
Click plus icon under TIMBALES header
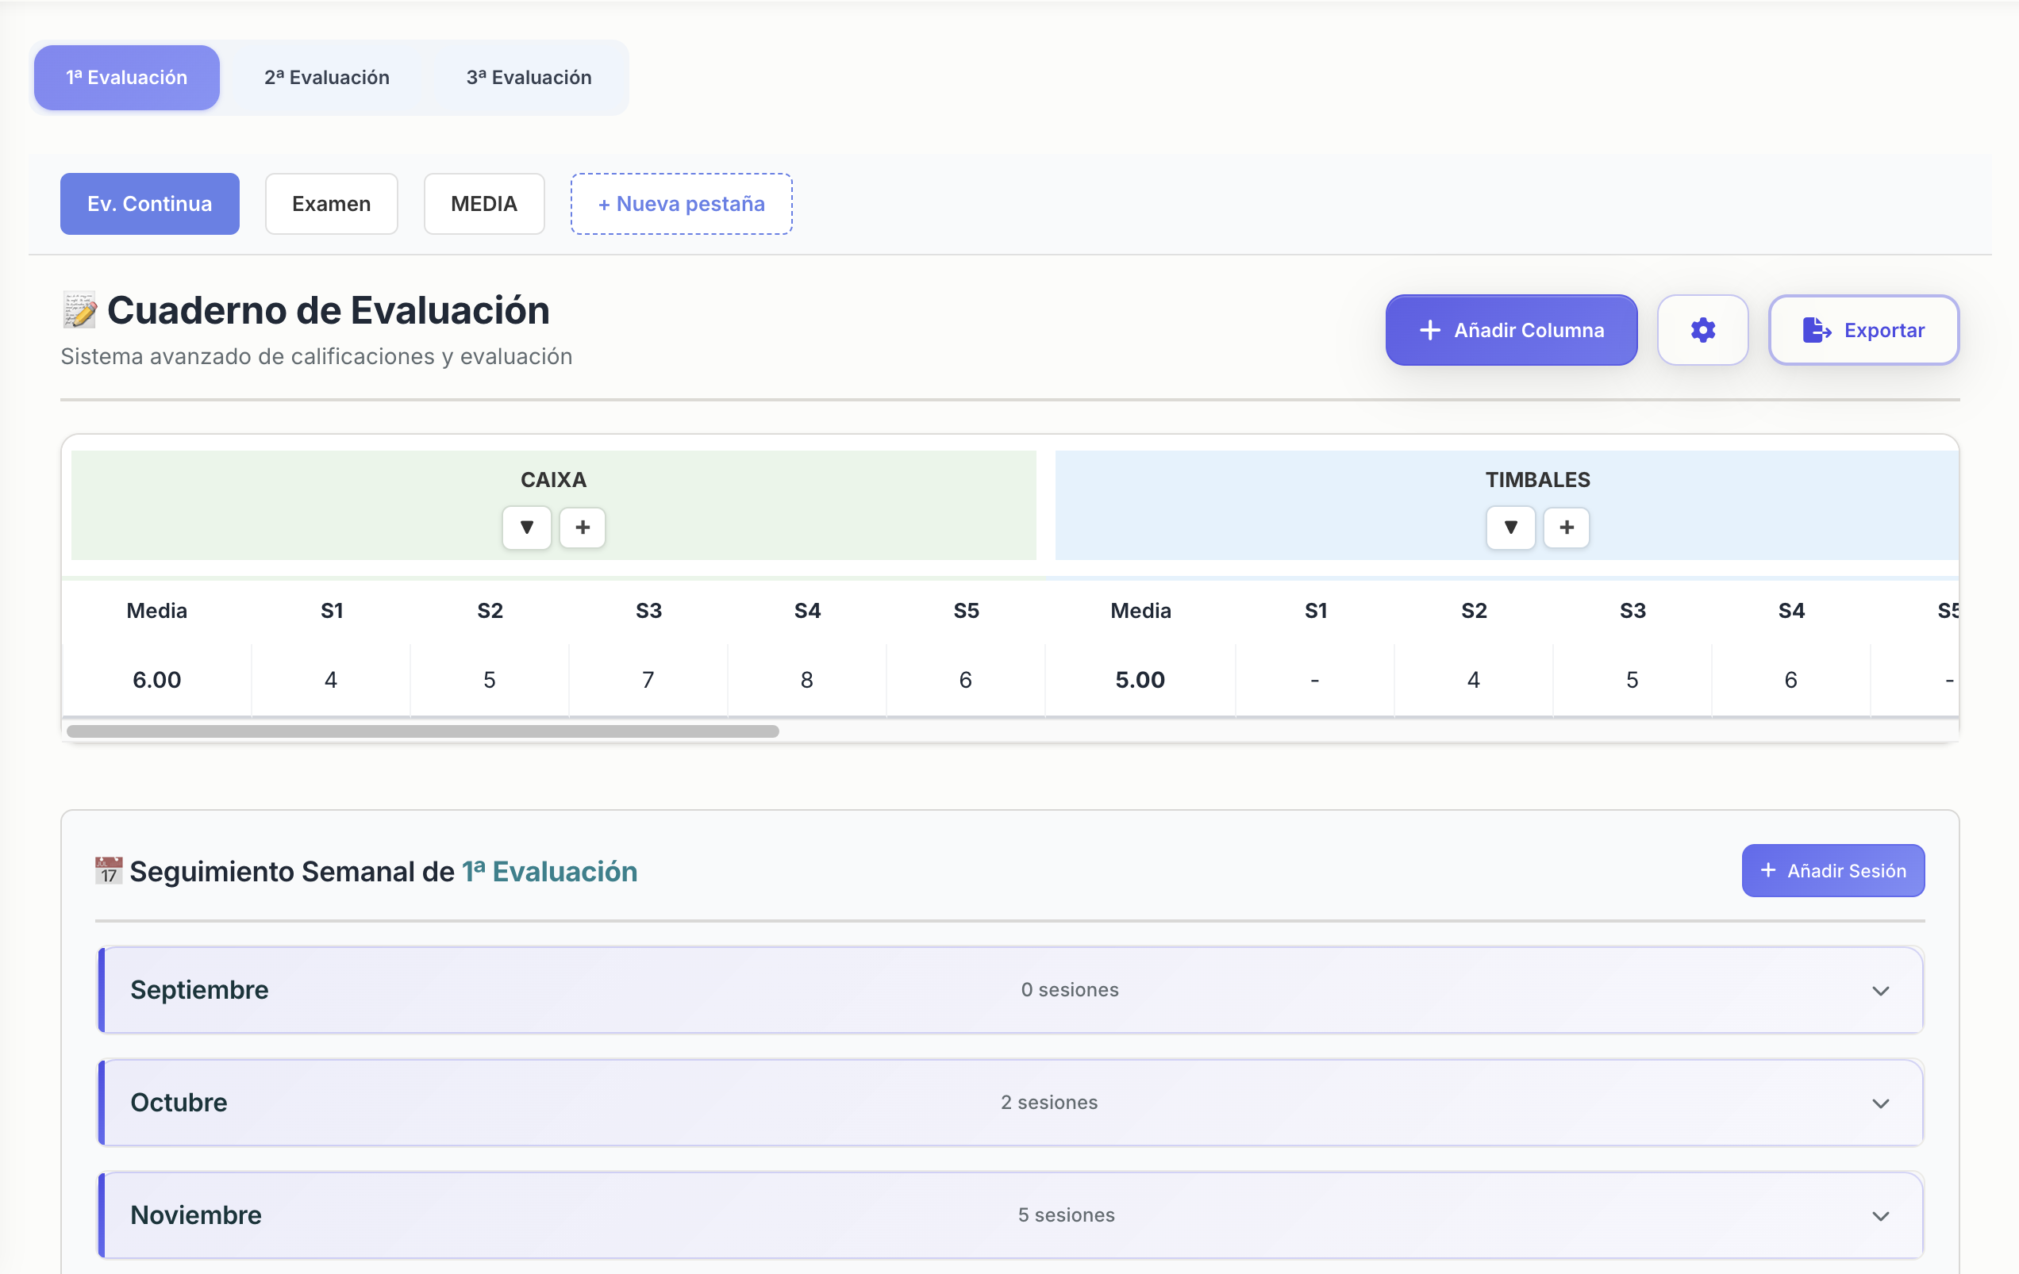pyautogui.click(x=1567, y=528)
